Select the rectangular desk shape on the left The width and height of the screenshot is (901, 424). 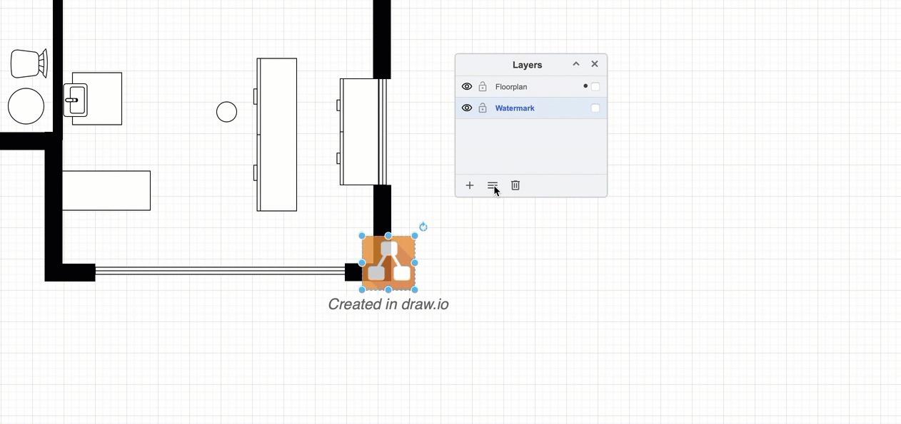point(107,190)
